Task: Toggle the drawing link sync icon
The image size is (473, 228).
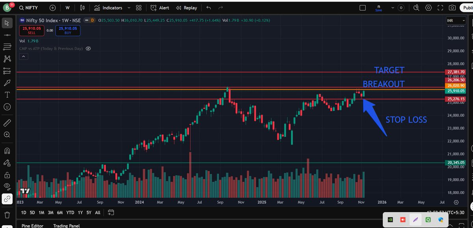Action: (7, 198)
